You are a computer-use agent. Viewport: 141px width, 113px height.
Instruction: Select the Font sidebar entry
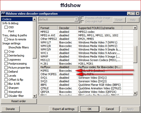11,31
